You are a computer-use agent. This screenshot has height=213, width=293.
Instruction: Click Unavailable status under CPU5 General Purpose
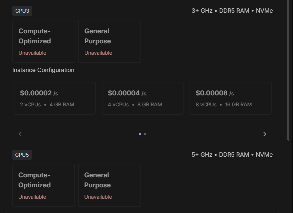tap(98, 197)
